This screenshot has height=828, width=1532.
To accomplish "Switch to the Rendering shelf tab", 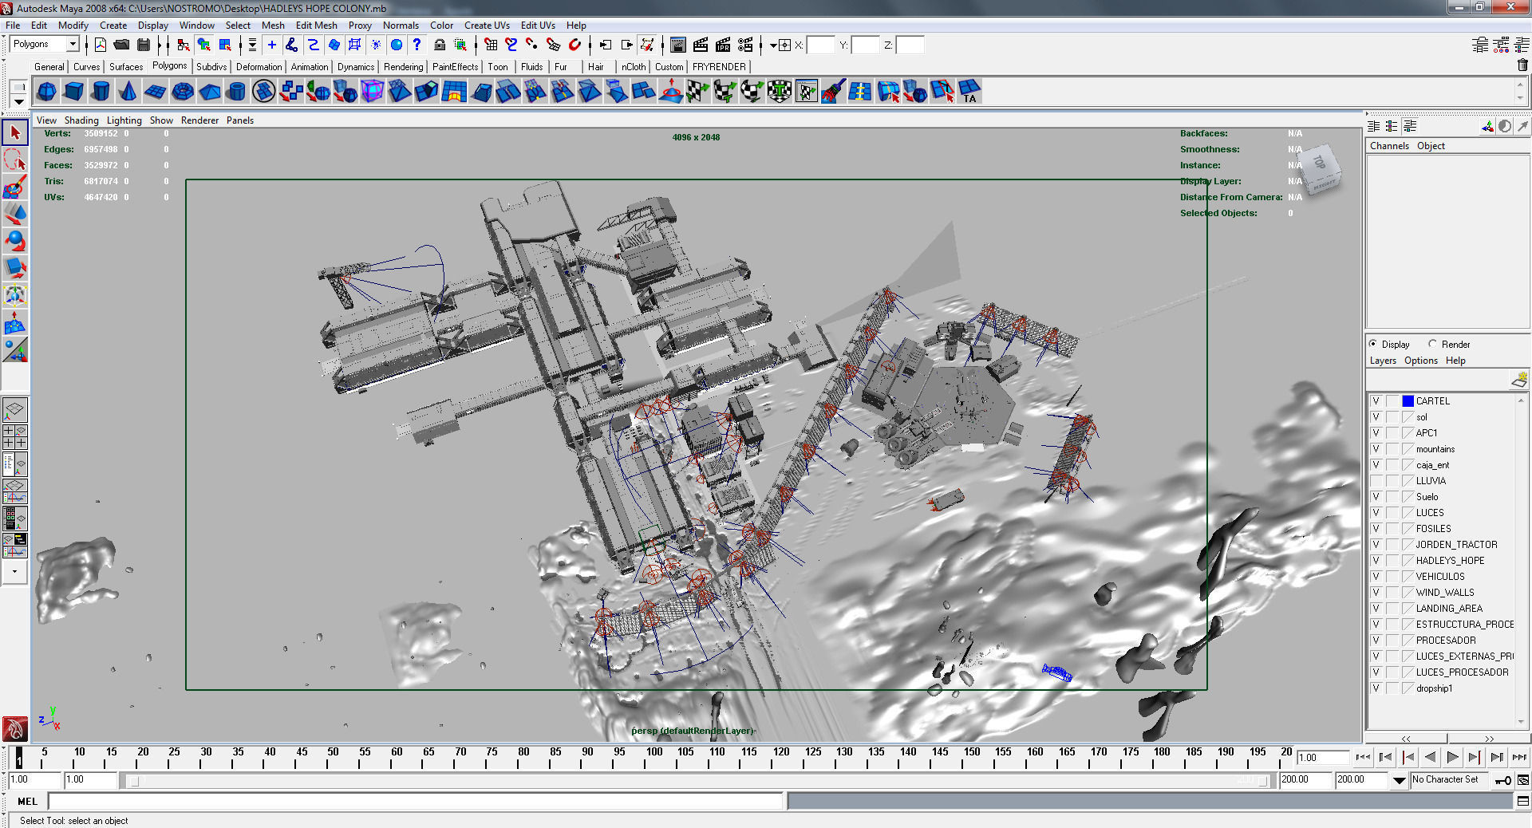I will 403,67.
